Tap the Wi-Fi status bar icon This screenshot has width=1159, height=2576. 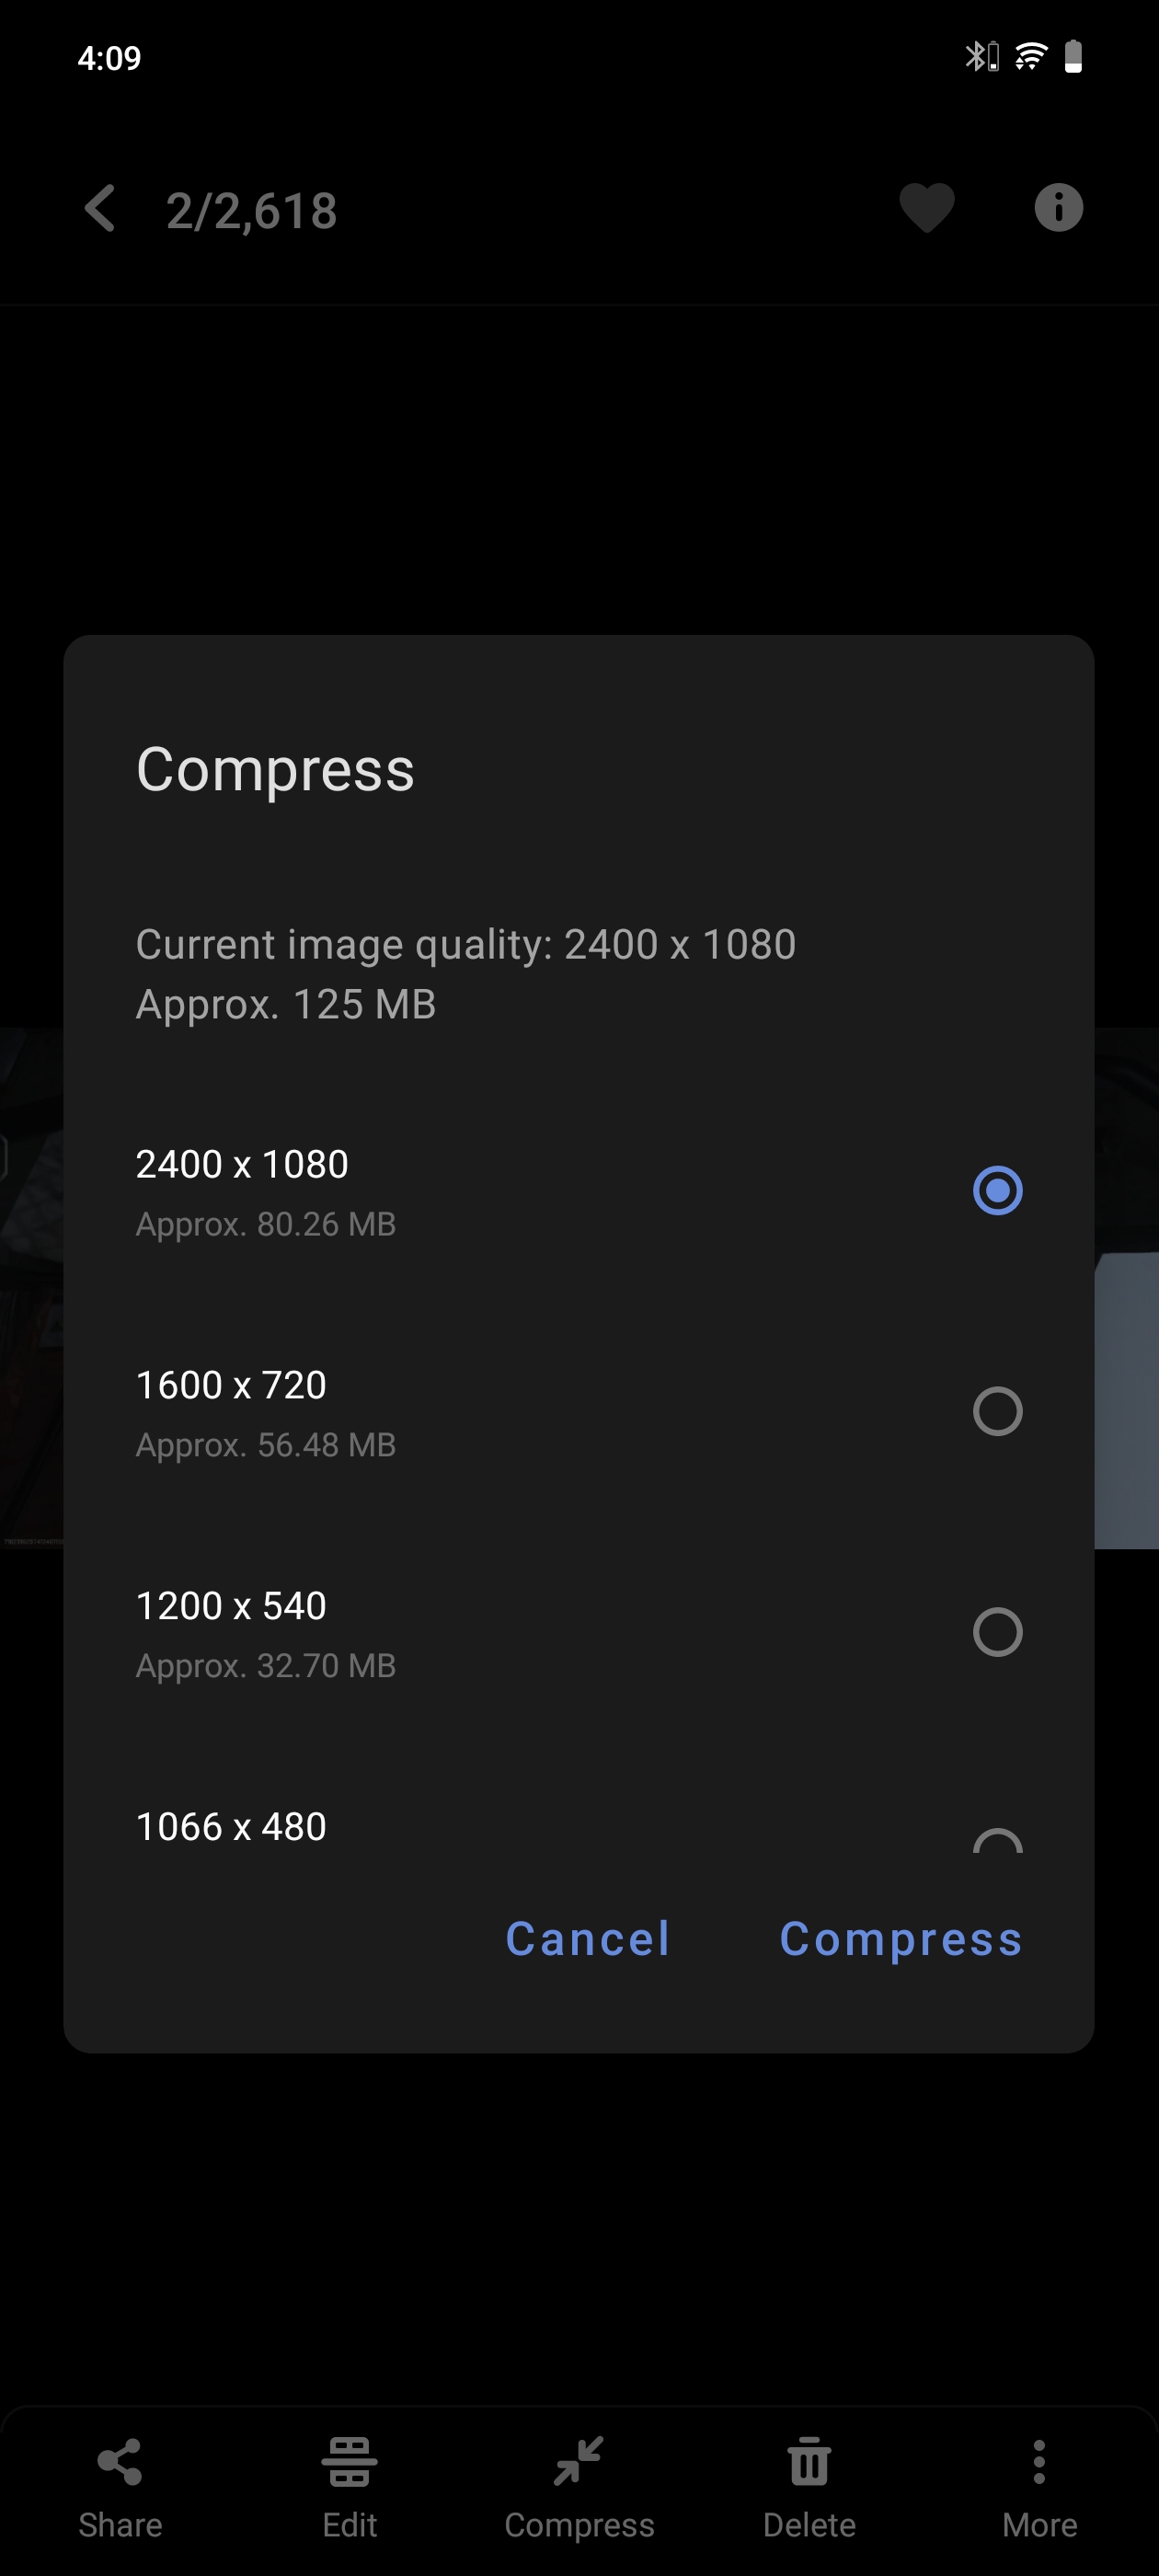pos(1030,57)
